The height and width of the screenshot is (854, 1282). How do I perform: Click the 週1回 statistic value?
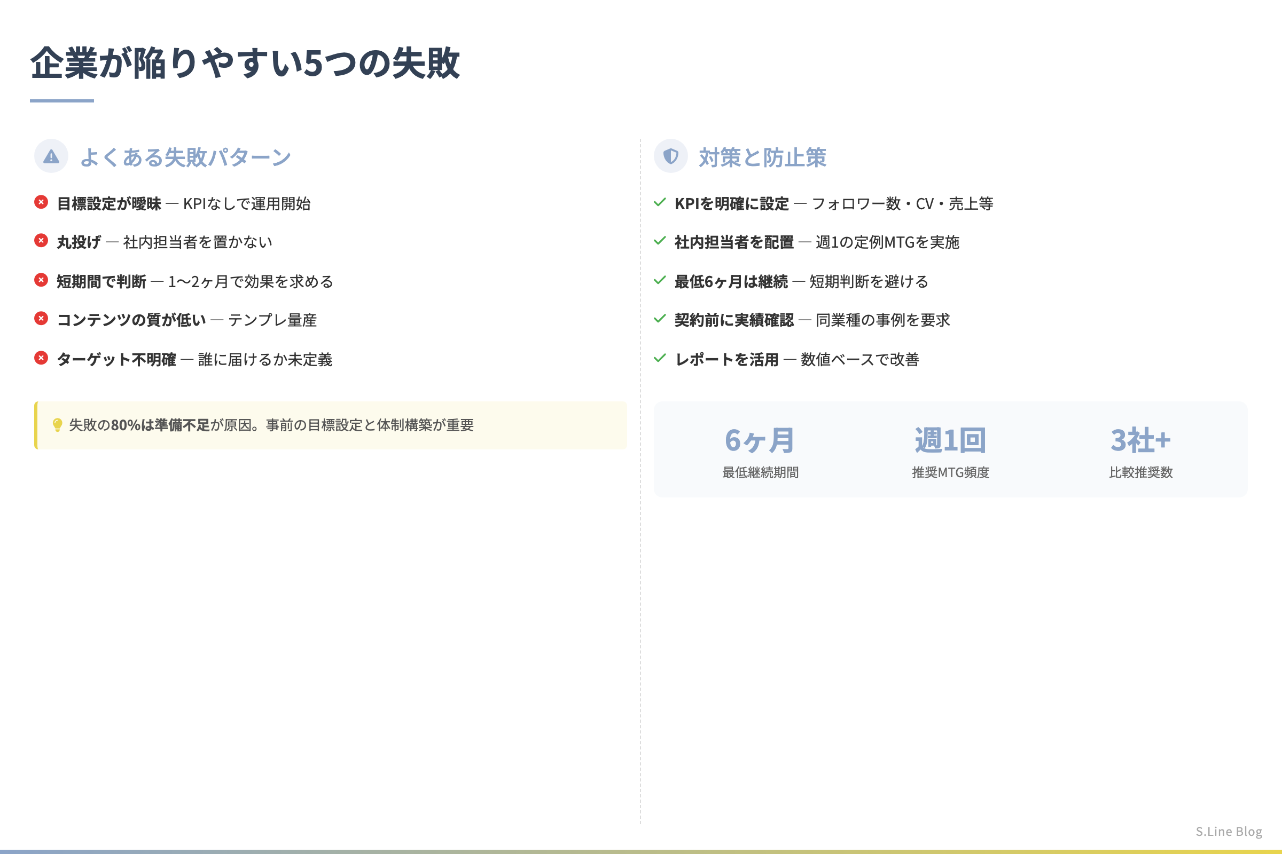[x=951, y=441]
